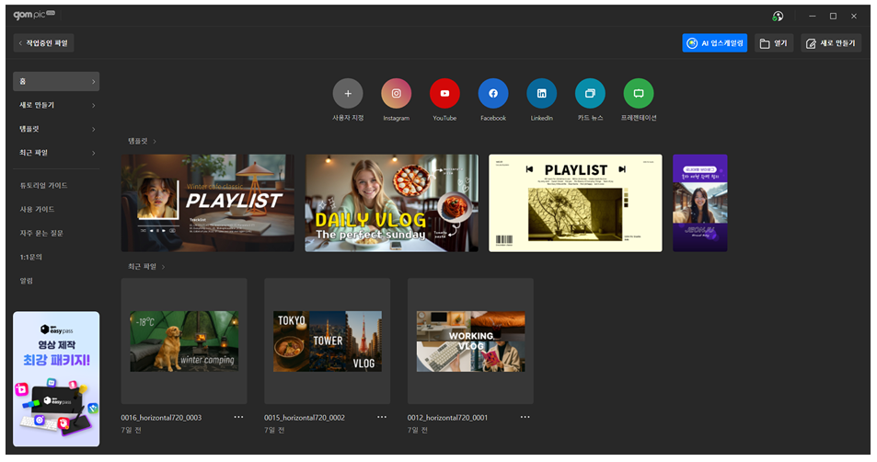
Task: Open 사용 가이드 link
Action: click(x=37, y=209)
